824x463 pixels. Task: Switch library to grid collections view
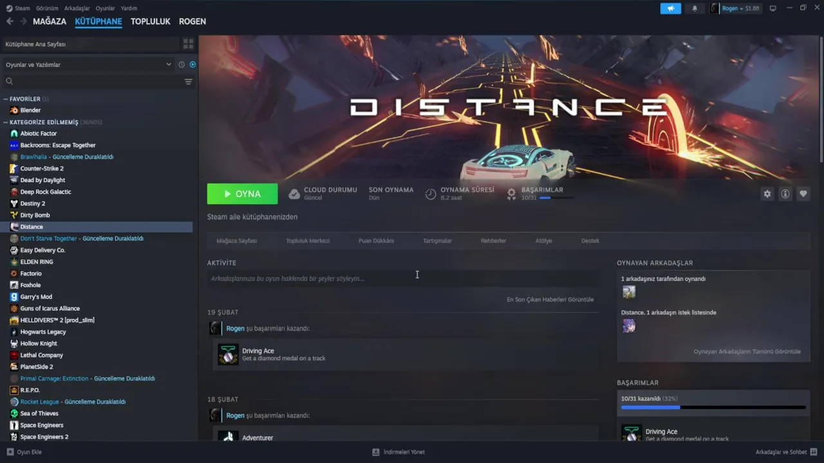(x=189, y=44)
